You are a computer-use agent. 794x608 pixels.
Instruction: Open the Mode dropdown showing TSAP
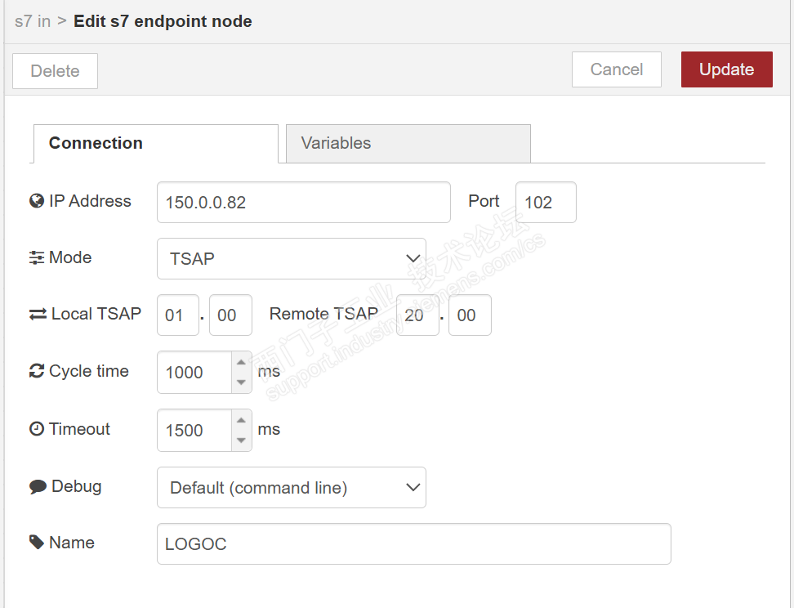pos(291,258)
